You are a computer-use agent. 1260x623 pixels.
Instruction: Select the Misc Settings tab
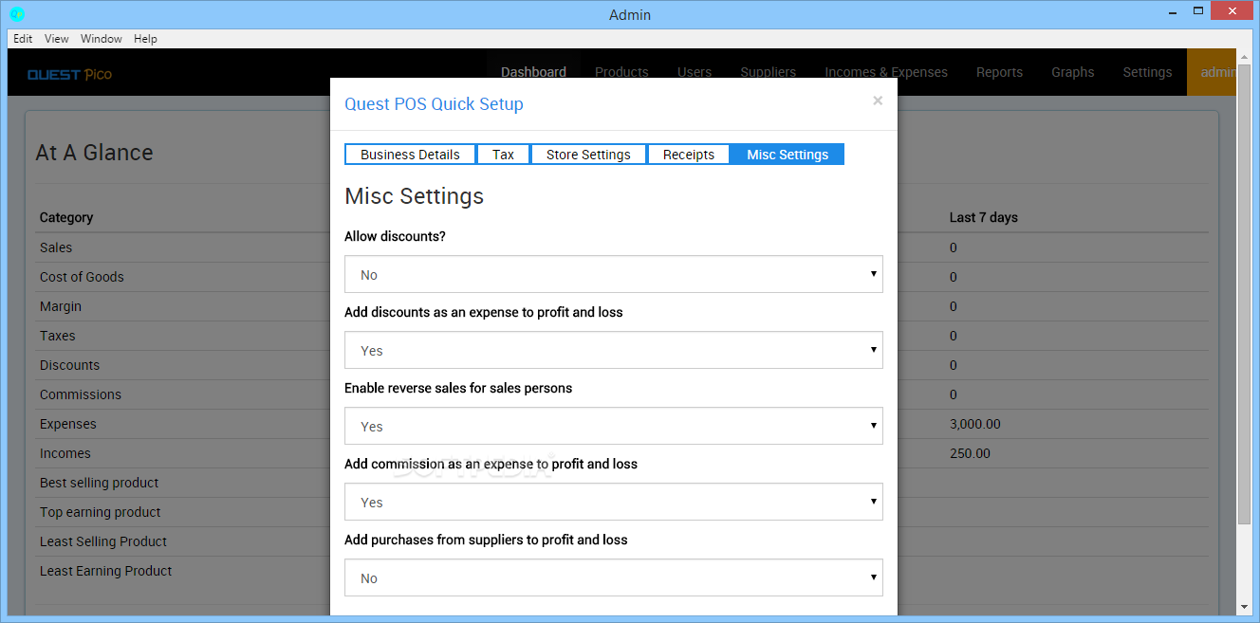coord(787,155)
